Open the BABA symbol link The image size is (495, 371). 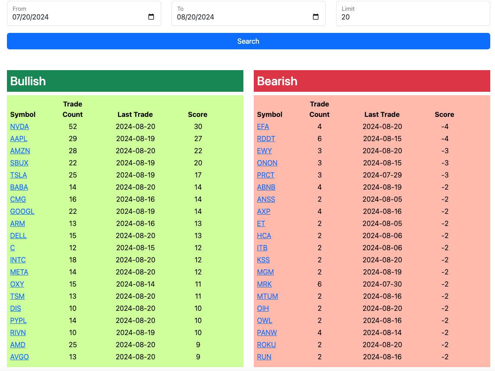(19, 187)
